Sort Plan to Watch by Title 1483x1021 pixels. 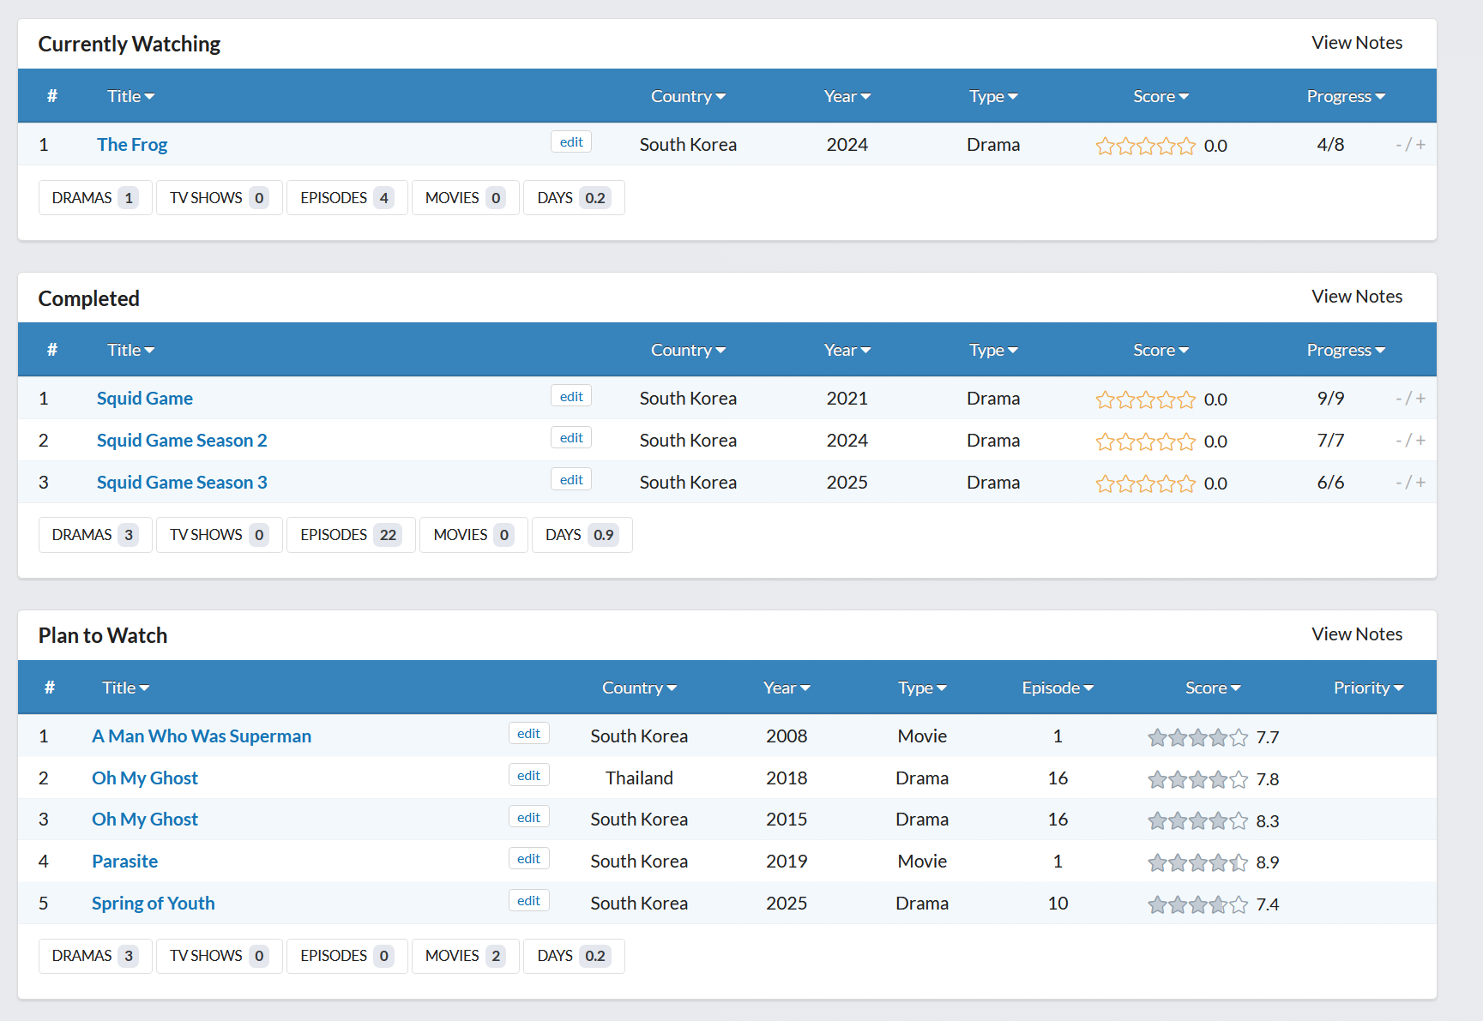click(125, 688)
